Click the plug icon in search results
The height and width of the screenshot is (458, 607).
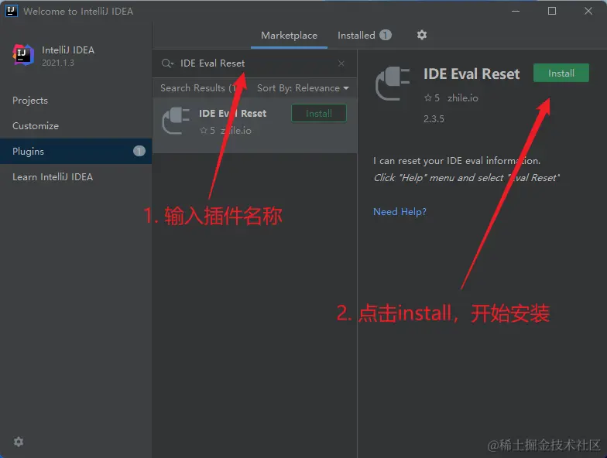(x=175, y=121)
